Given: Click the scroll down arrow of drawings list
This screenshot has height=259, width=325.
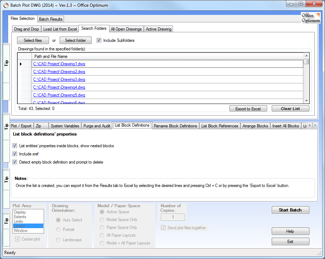Looking at the screenshot, I should click(x=306, y=101).
